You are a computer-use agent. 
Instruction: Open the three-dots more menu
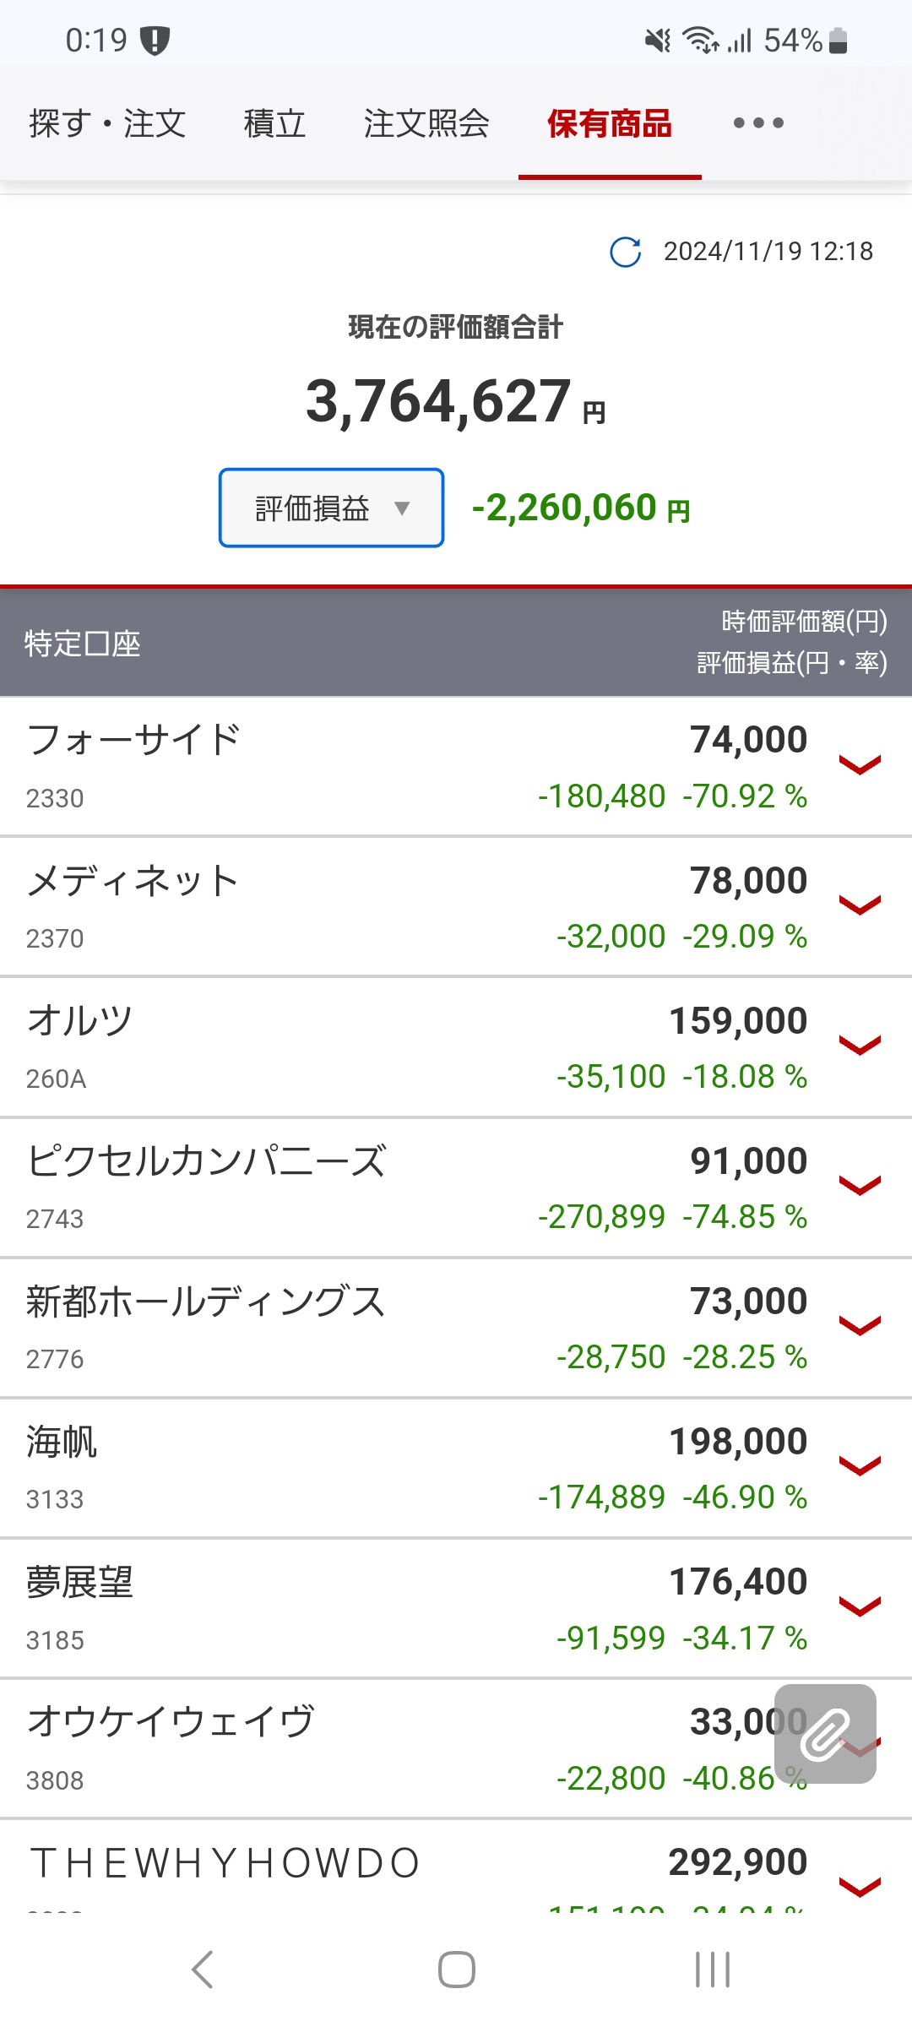coord(758,123)
